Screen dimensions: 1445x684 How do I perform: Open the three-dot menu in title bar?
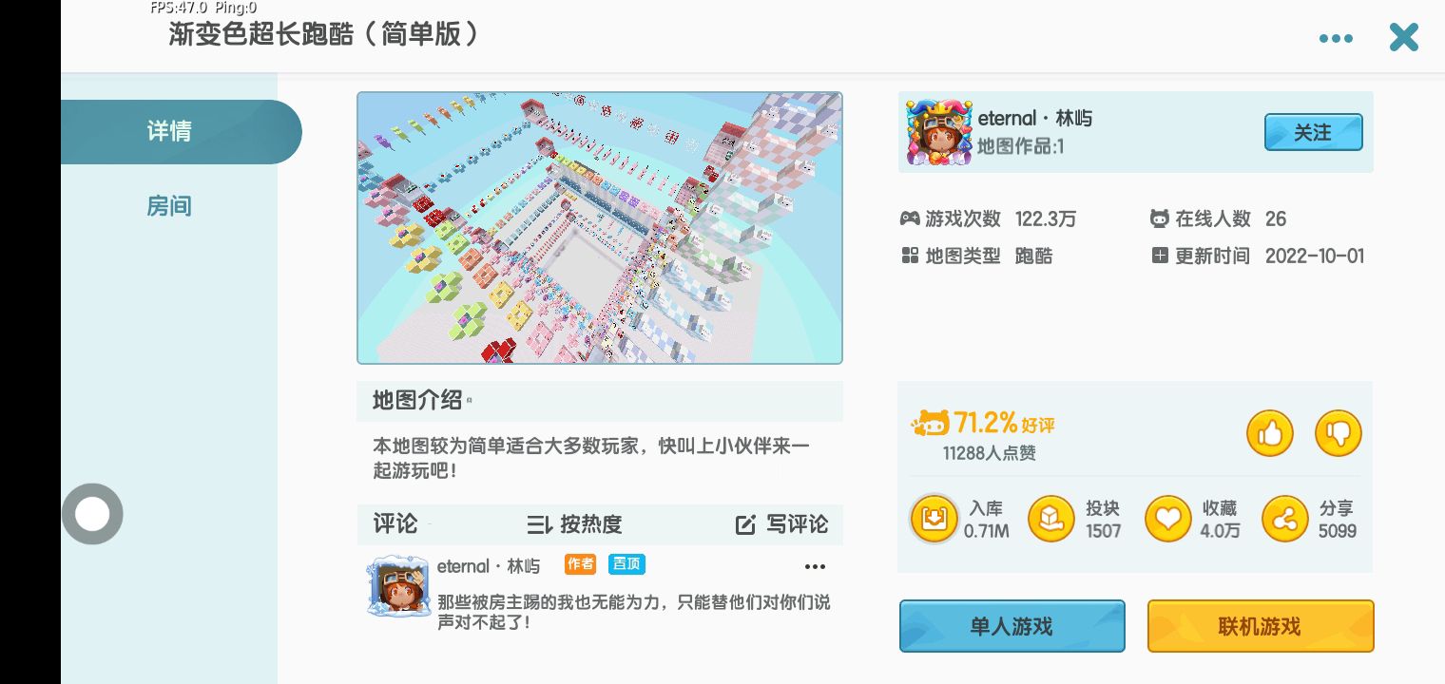click(1336, 38)
